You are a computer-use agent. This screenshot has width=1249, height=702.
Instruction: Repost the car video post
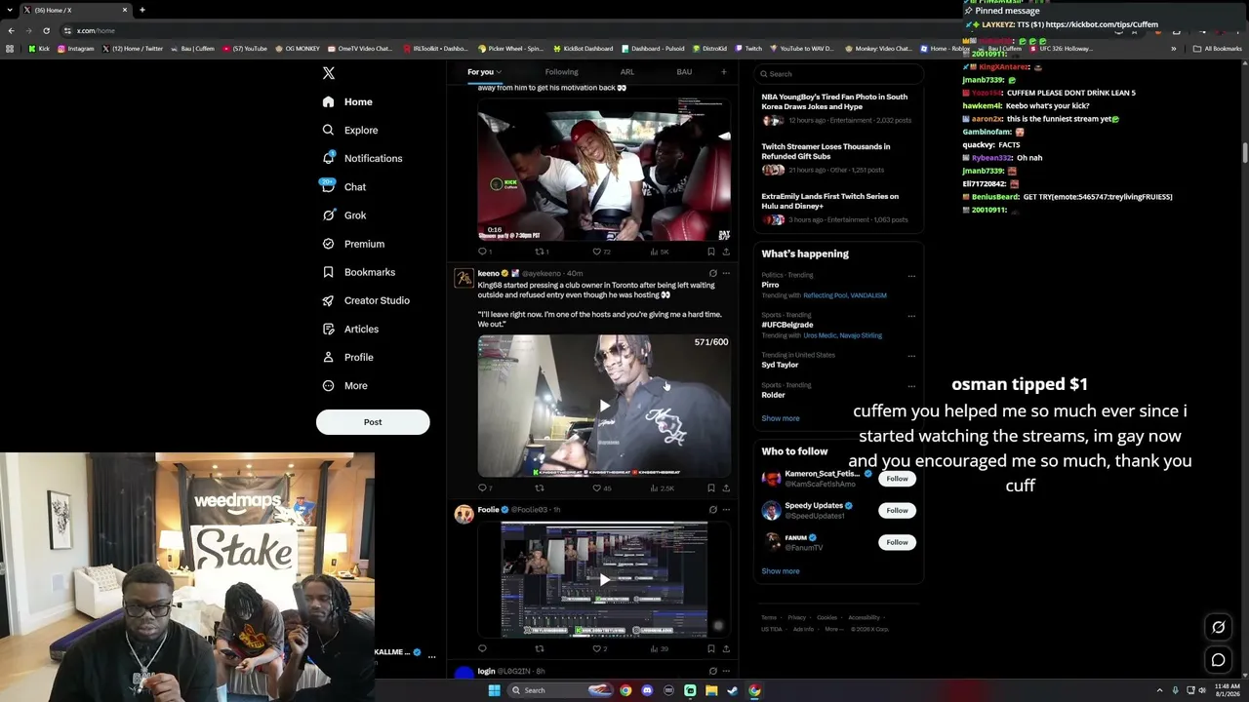[x=540, y=252]
